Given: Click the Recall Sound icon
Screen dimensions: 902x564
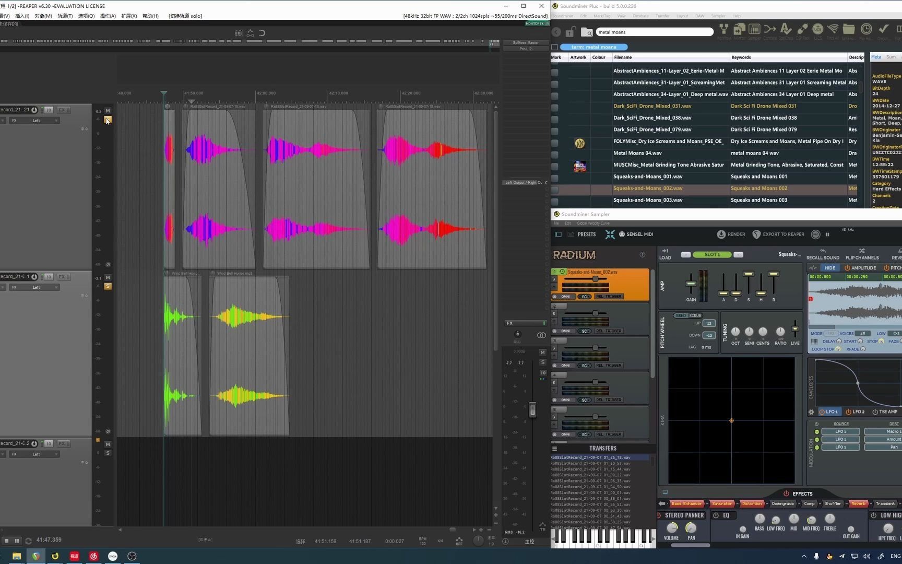Looking at the screenshot, I should pyautogui.click(x=823, y=251).
